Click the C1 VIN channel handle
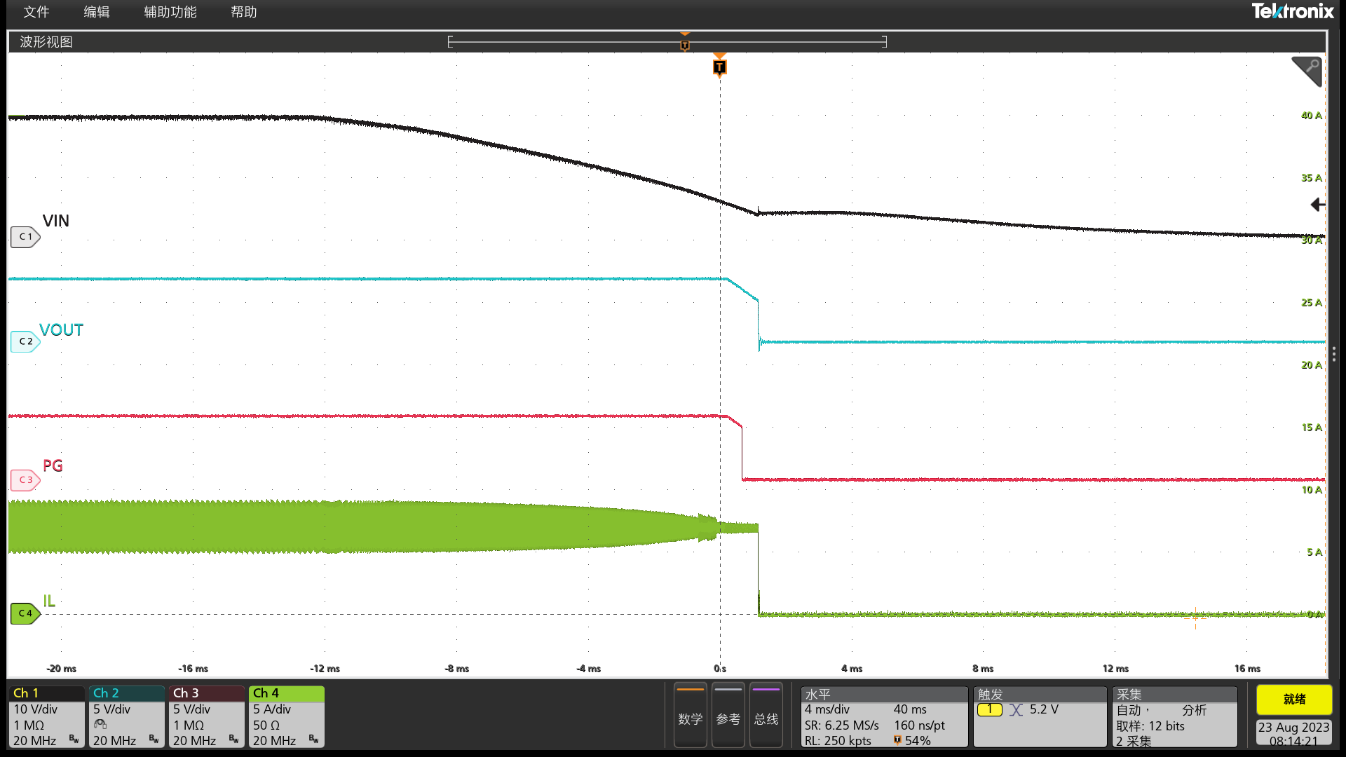 point(25,237)
